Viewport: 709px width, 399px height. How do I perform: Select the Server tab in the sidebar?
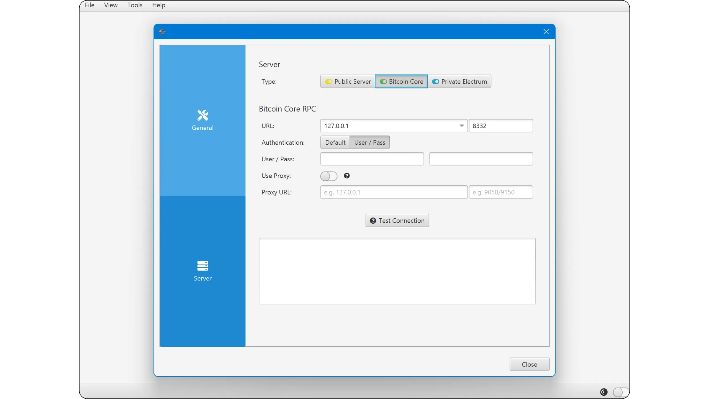202,271
